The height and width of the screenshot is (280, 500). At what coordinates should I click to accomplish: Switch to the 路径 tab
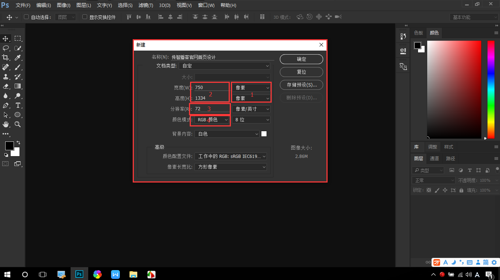point(450,158)
